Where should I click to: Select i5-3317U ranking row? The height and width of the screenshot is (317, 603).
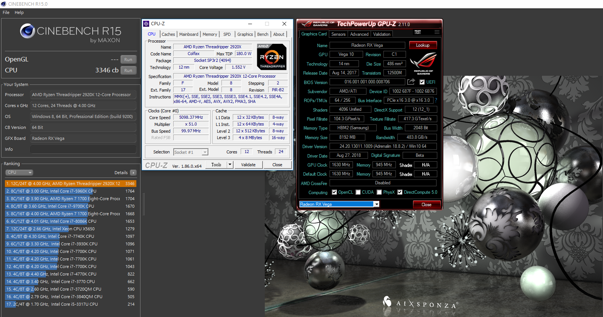tap(70, 304)
